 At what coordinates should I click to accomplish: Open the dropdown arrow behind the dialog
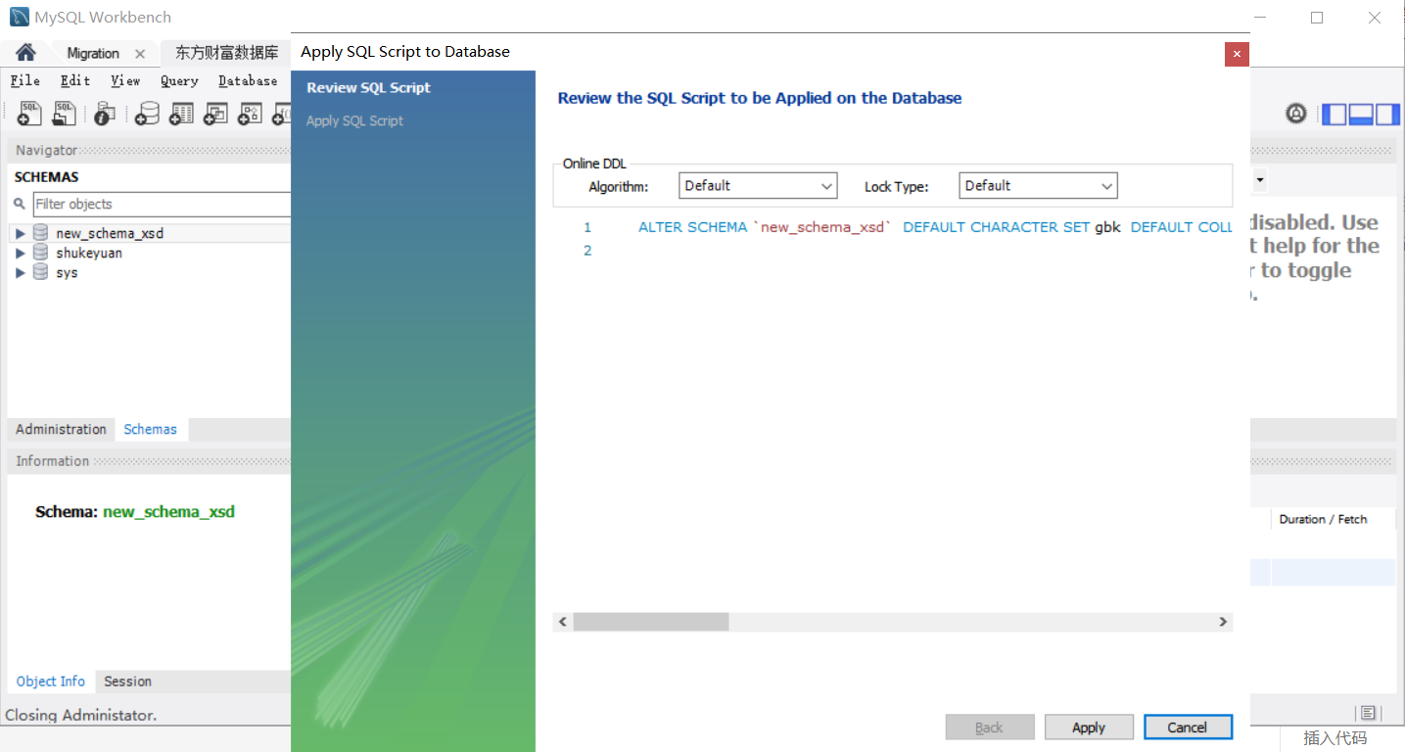click(1260, 180)
